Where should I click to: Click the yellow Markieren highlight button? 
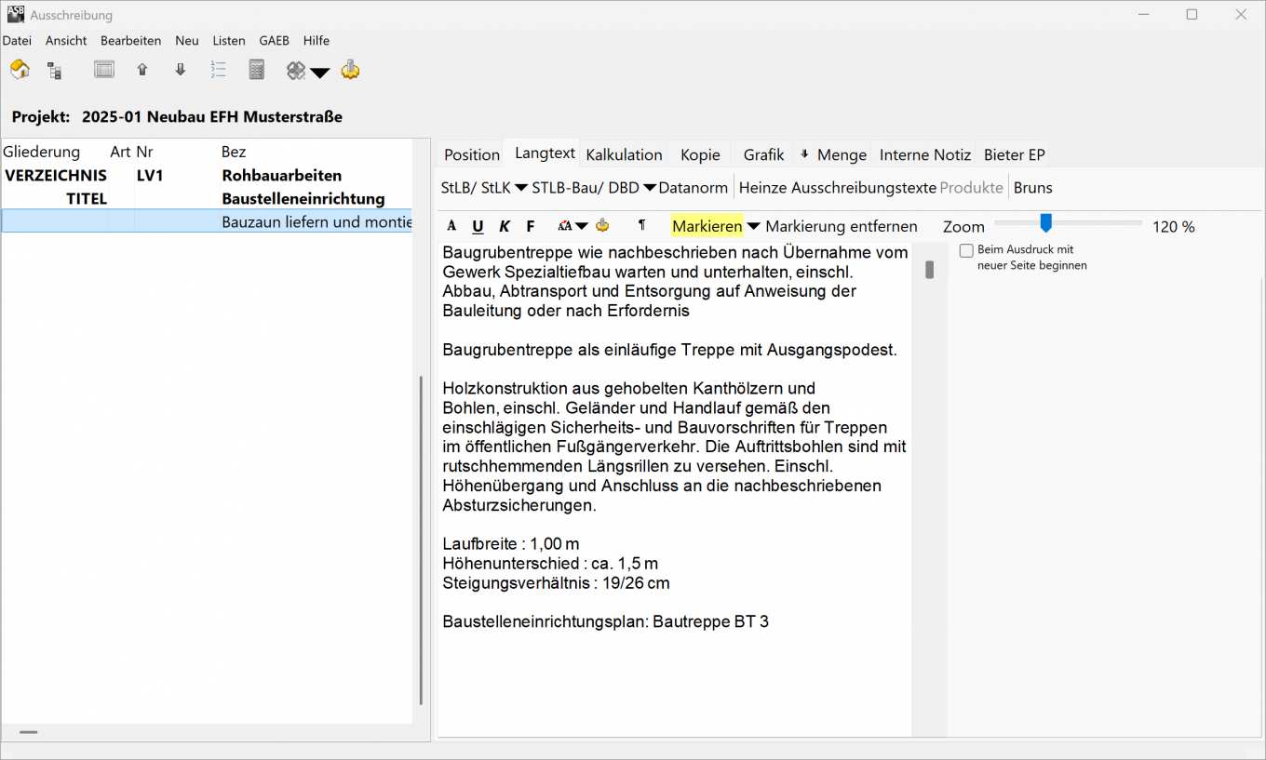click(x=707, y=226)
